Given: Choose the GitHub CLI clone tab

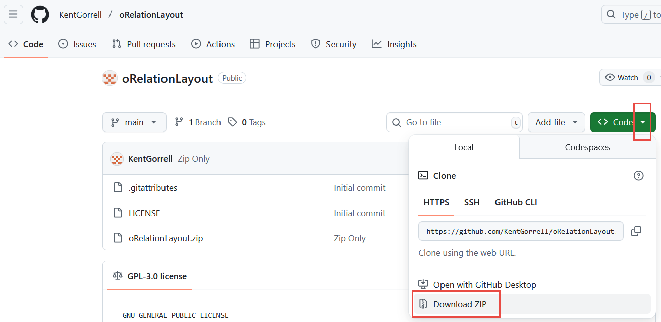Looking at the screenshot, I should pos(516,202).
